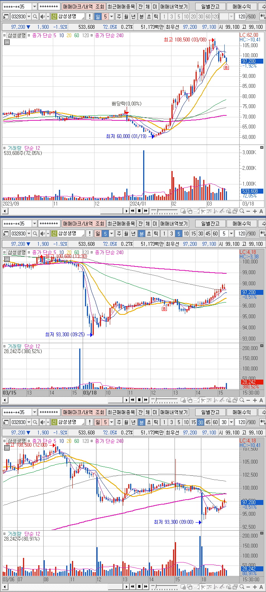Click the A text tool icon on the middle chart toolbar
This screenshot has height=592, width=266.
(261, 400)
